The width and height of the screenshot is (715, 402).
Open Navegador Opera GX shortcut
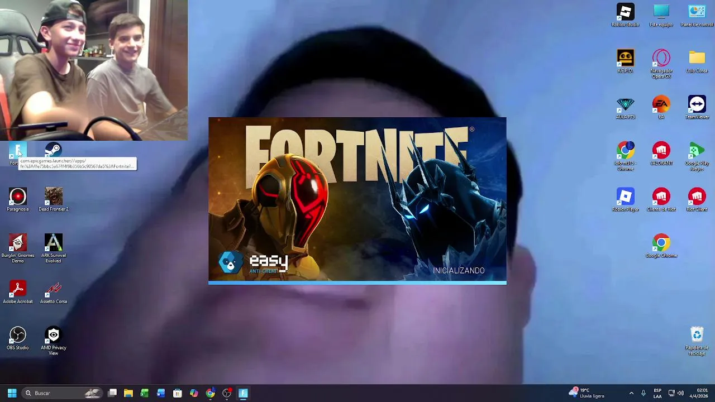coord(661,64)
